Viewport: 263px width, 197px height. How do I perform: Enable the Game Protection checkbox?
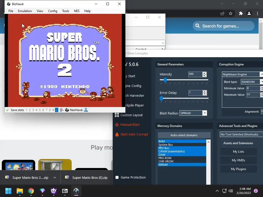pos(117,178)
